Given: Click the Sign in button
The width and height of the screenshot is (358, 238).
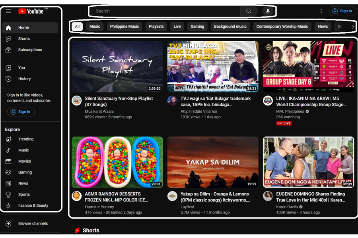Looking at the screenshot, I should [x=342, y=11].
